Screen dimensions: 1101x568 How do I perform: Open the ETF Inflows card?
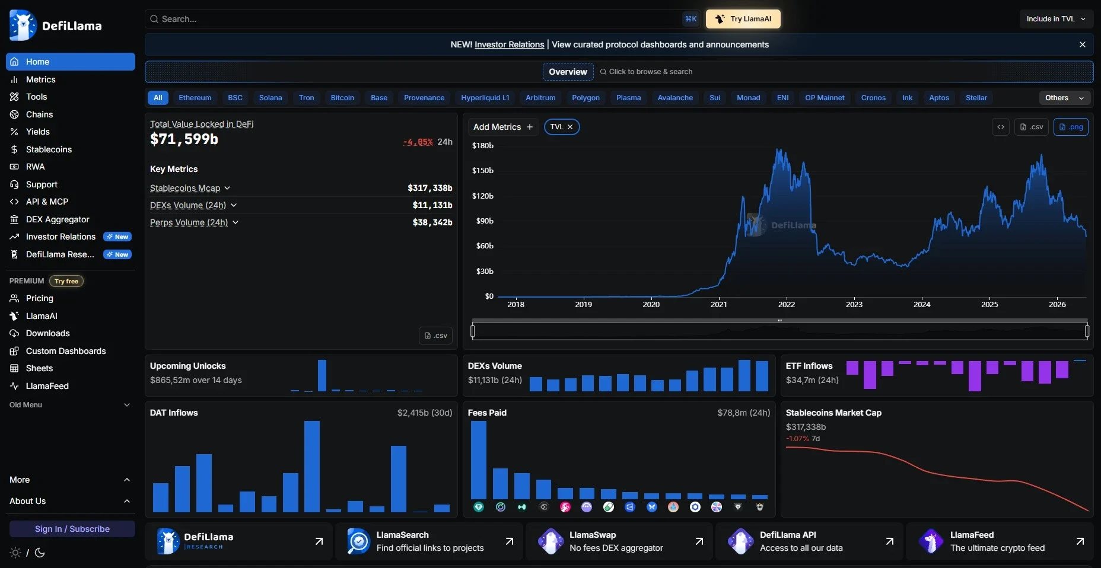pyautogui.click(x=937, y=375)
